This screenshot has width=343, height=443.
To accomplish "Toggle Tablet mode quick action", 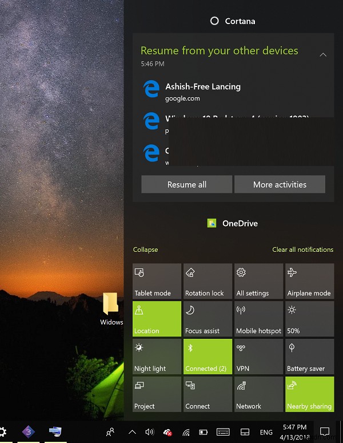I will (157, 281).
